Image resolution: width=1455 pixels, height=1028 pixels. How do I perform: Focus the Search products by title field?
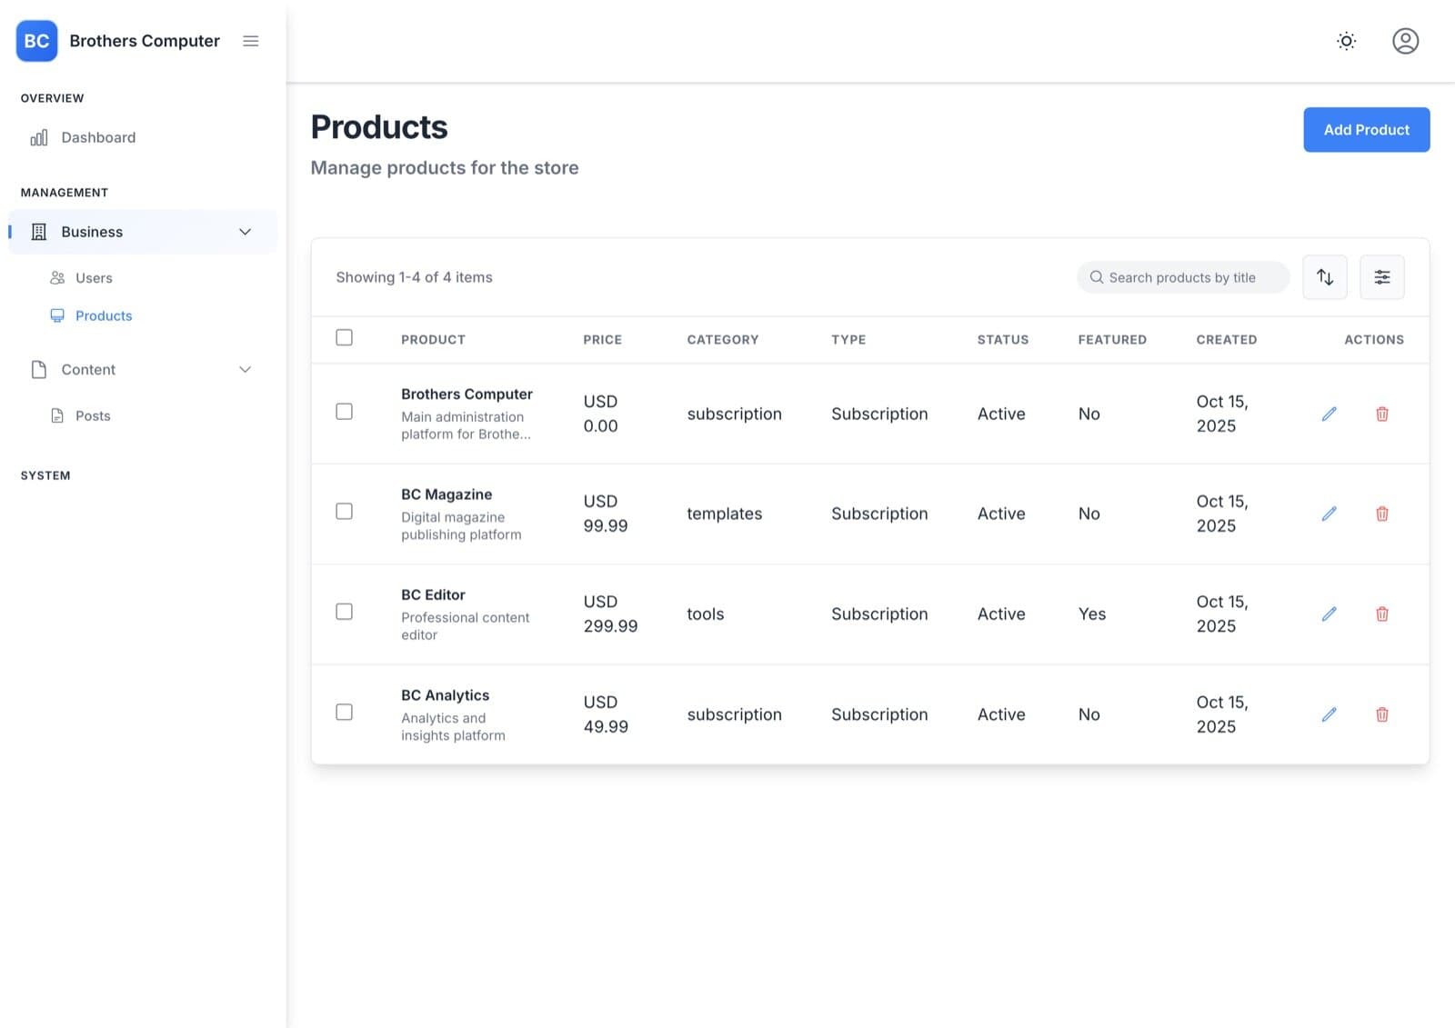tap(1182, 277)
